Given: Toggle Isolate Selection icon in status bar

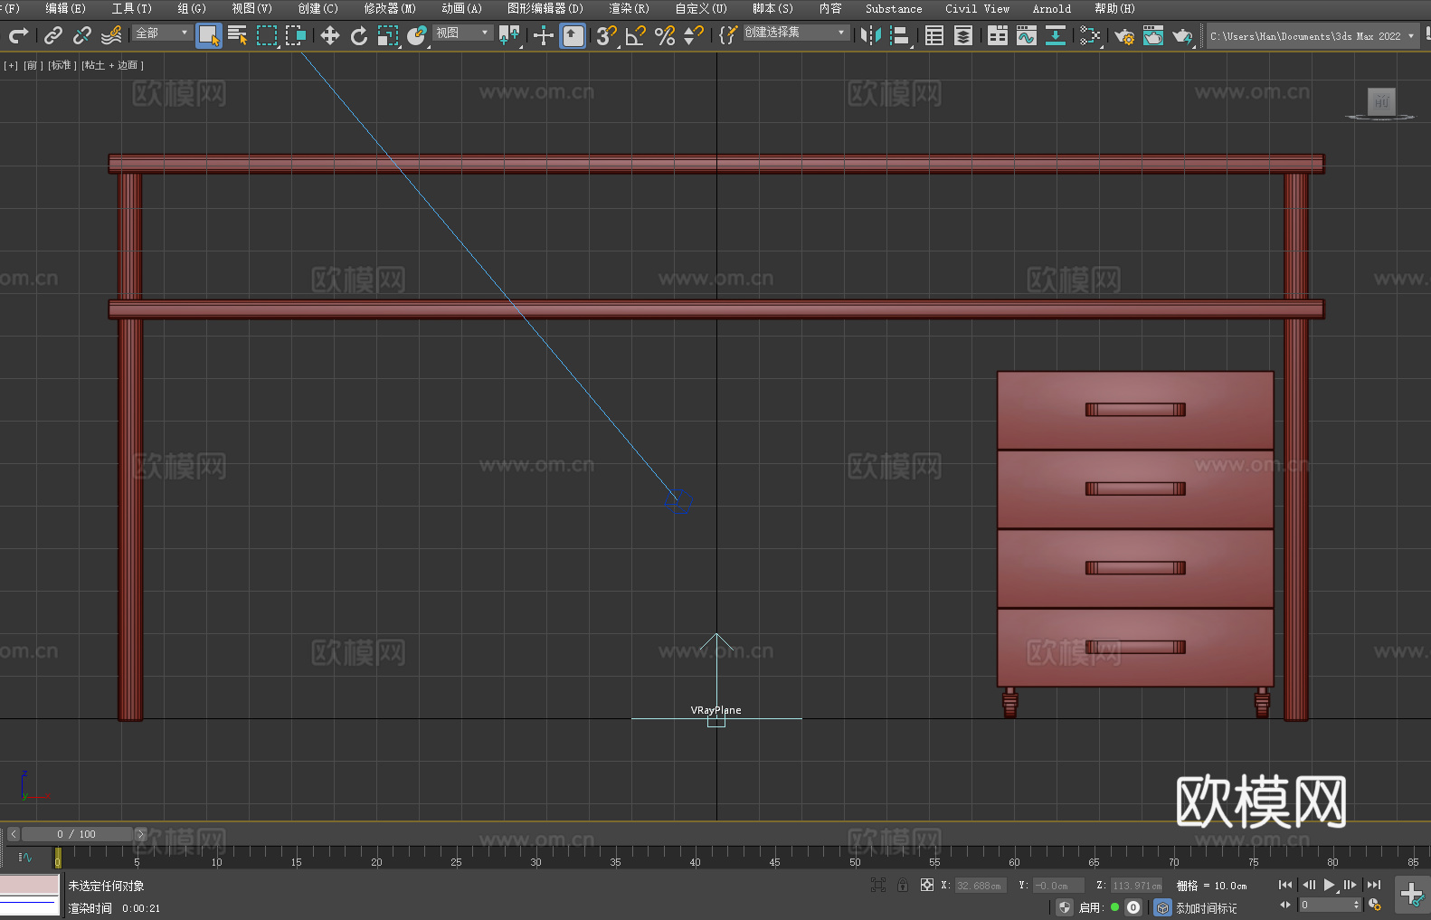Looking at the screenshot, I should [x=877, y=885].
